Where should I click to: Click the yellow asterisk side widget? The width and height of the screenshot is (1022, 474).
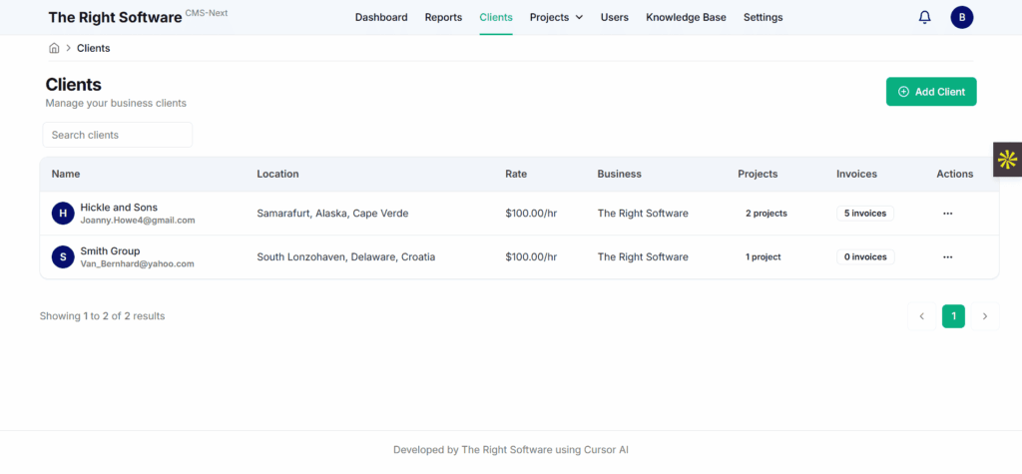point(1007,159)
